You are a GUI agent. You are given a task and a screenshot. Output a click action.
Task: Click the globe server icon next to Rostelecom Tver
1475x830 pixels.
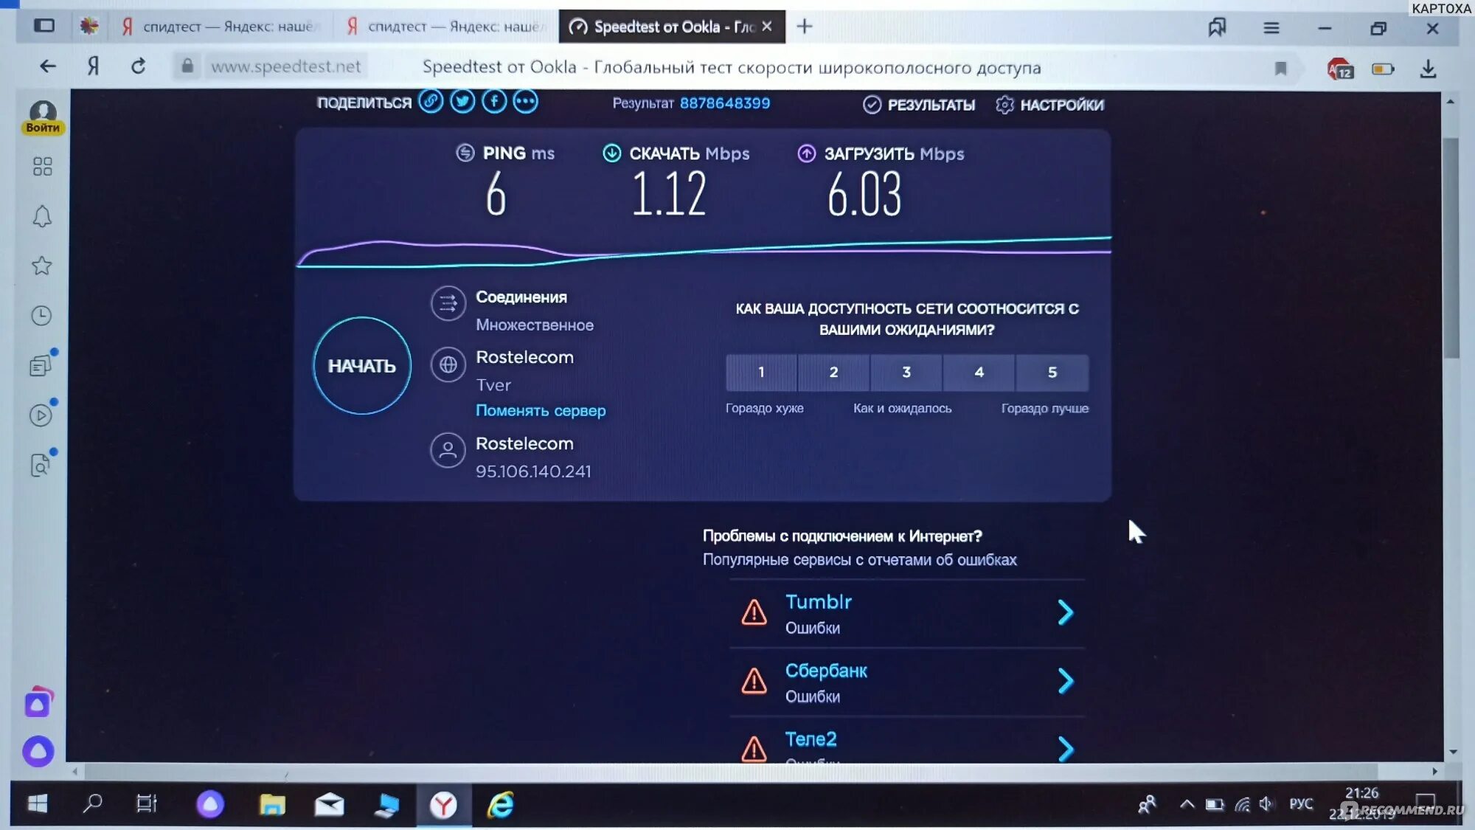448,364
